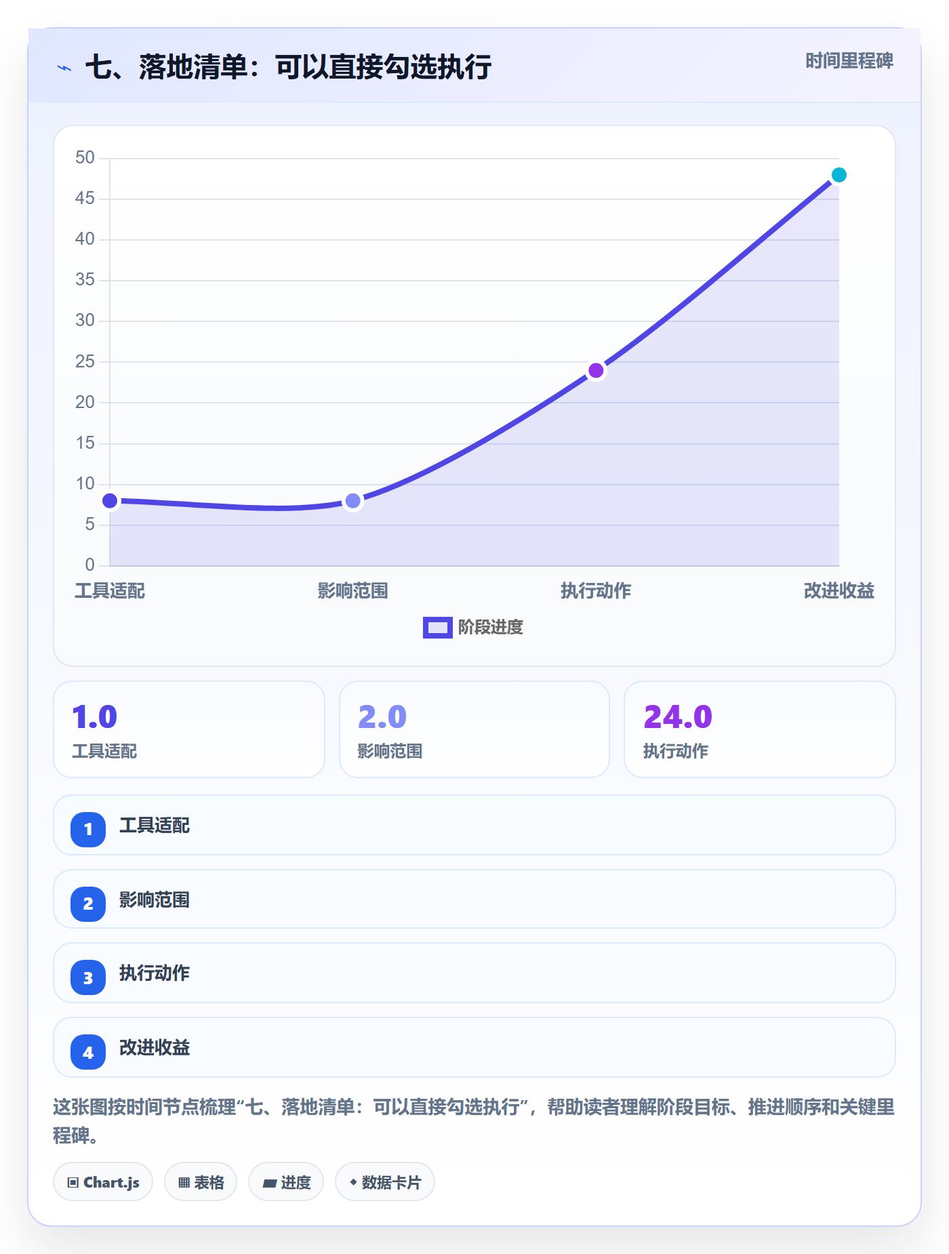Open the 影响范围 list row text
This screenshot has height=1254, width=949.
[x=155, y=900]
